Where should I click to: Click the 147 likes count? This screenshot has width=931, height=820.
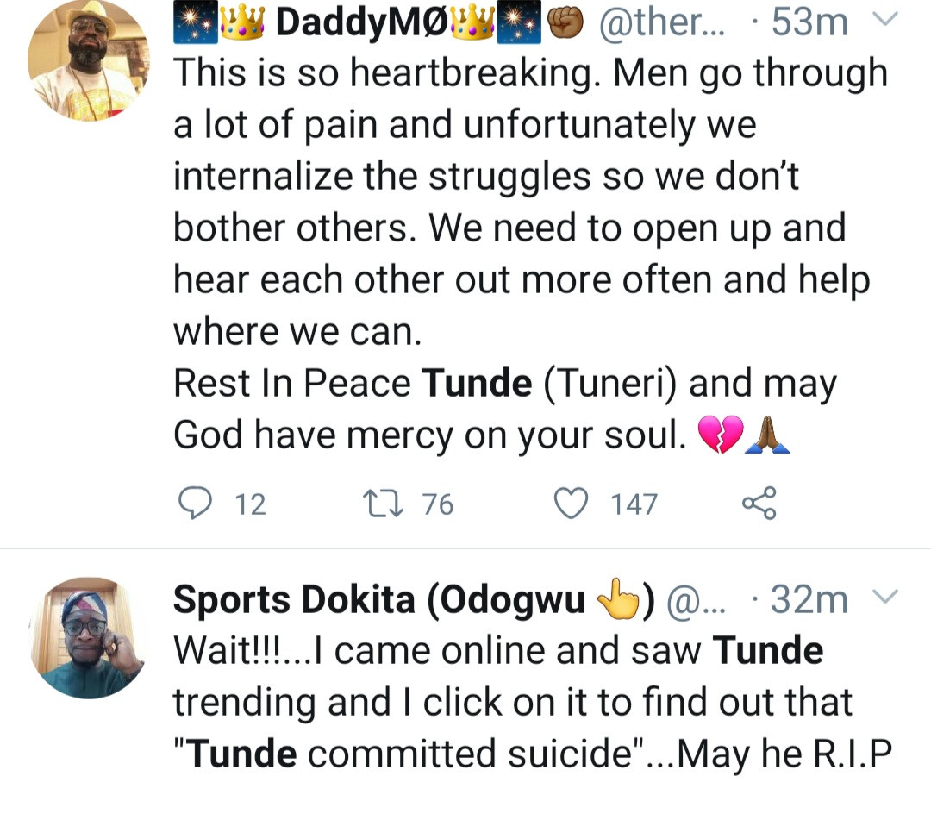(634, 504)
